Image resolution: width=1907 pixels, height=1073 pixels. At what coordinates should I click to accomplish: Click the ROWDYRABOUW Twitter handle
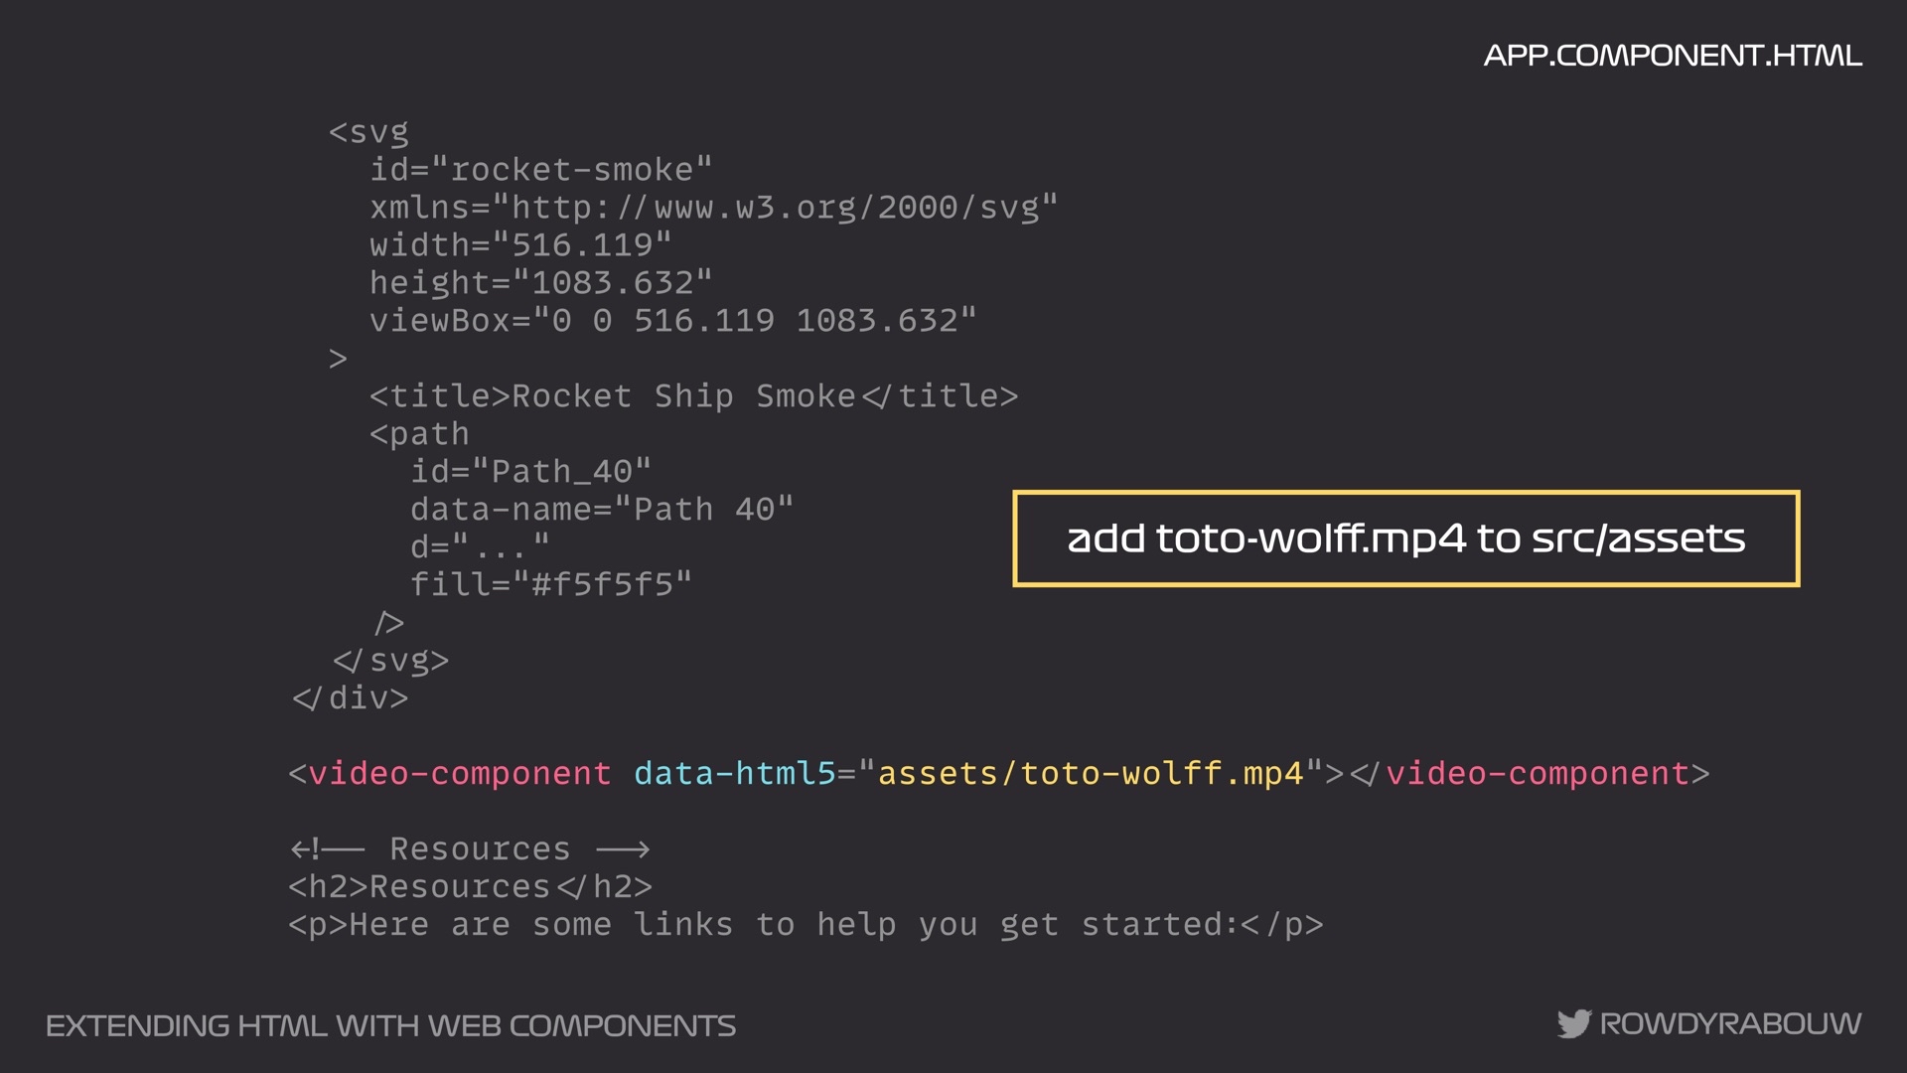tap(1730, 1023)
